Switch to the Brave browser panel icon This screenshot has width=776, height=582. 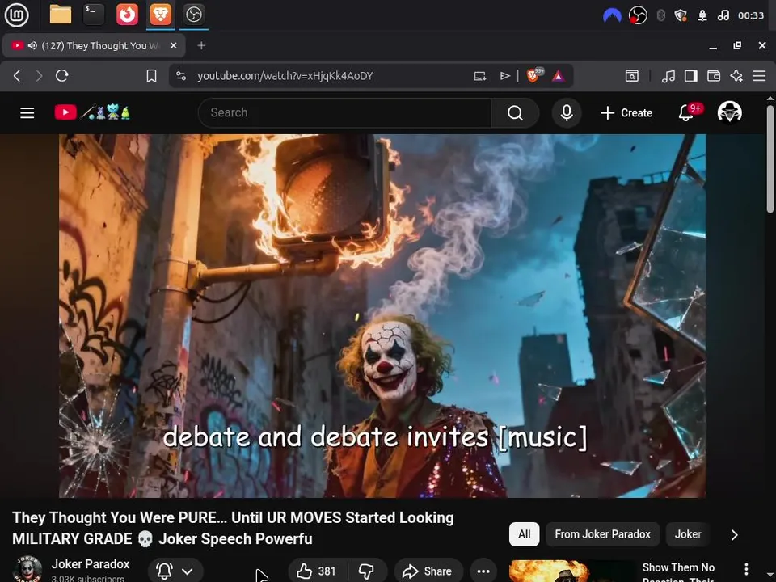tap(160, 15)
